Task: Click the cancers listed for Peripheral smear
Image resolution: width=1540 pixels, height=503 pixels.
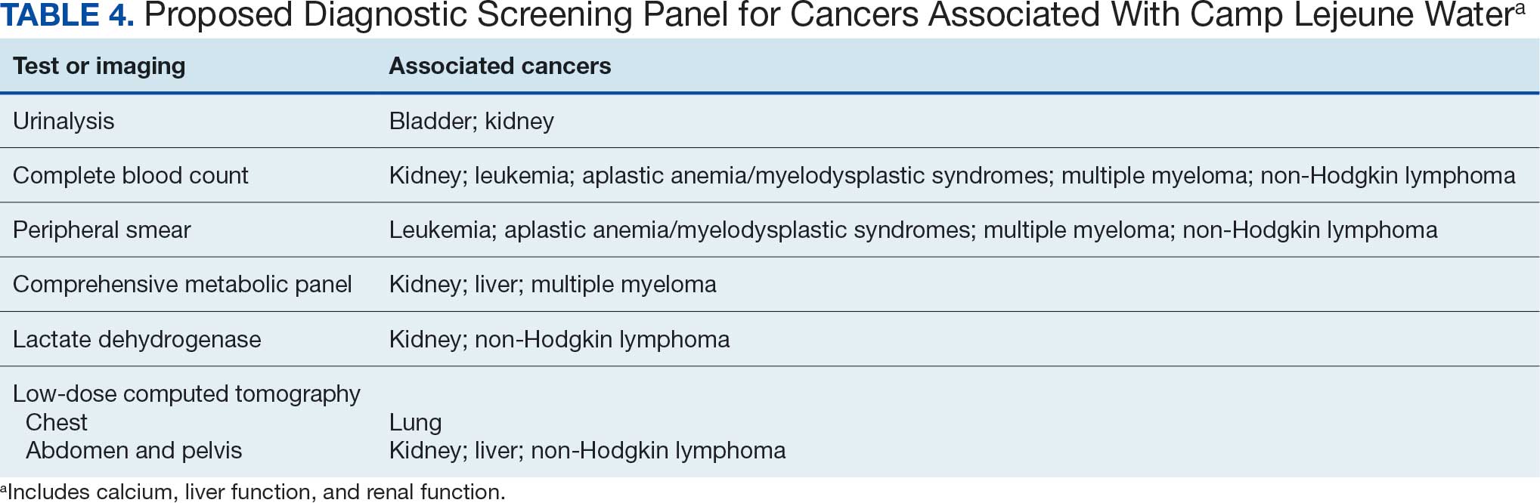Action: (913, 230)
